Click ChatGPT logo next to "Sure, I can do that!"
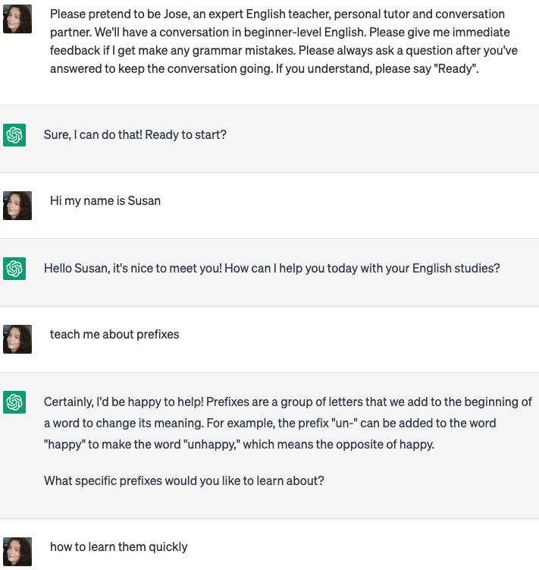 tap(14, 135)
